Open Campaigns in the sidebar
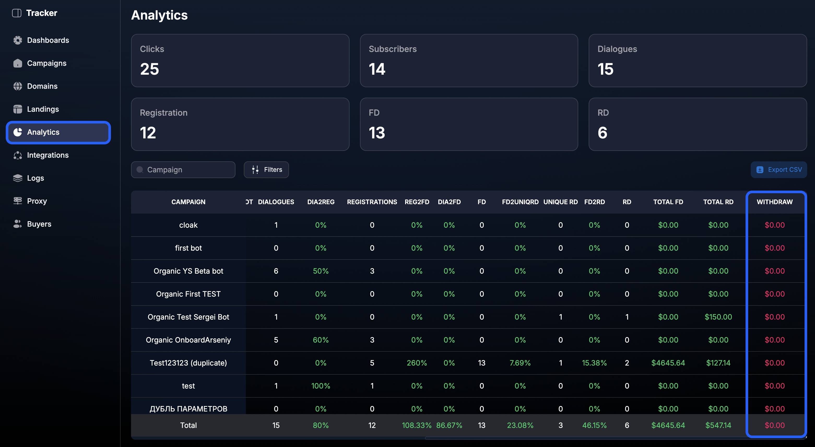 coord(47,63)
